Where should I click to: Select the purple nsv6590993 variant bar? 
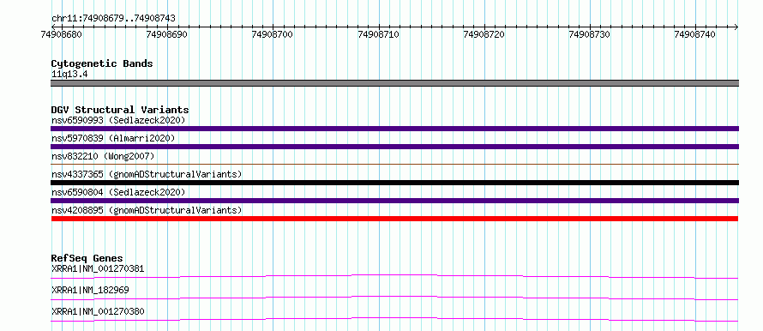pos(394,129)
